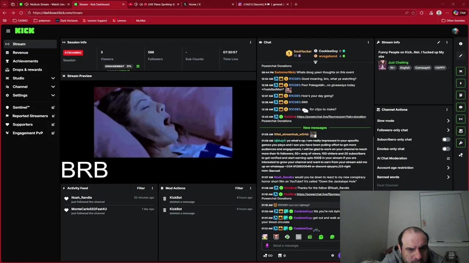Open the user avatar menu in Kick header

click(x=455, y=31)
